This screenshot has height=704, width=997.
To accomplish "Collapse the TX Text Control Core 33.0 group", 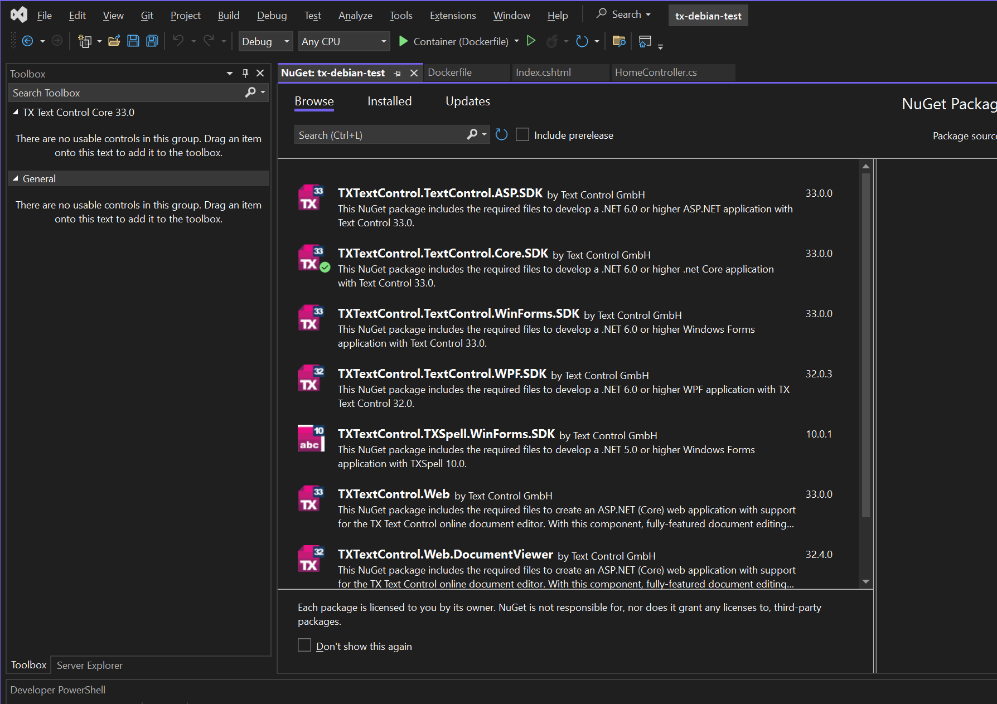I will (16, 113).
